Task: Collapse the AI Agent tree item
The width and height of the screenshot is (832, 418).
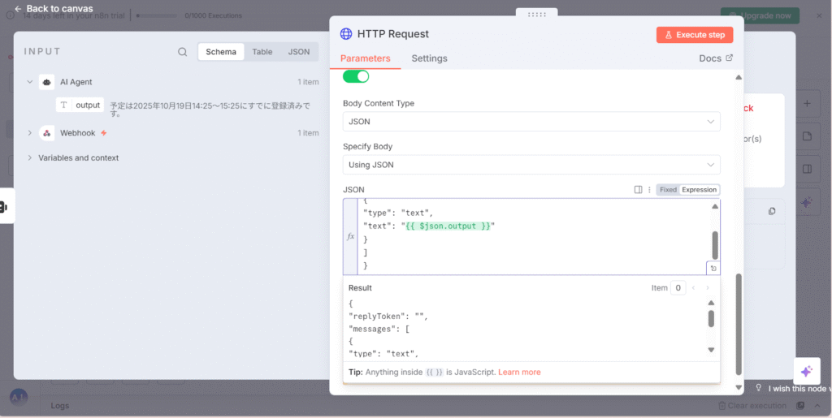Action: pyautogui.click(x=30, y=82)
